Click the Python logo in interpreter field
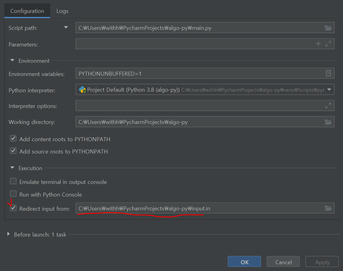The image size is (343, 271). pos(82,90)
